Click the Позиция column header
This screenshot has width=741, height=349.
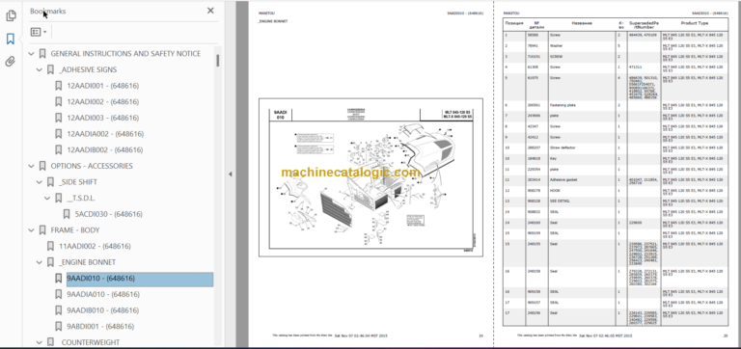(513, 23)
